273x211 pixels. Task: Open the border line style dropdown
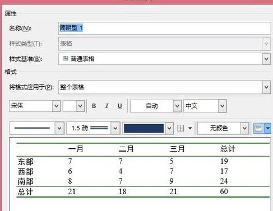[x=36, y=128]
